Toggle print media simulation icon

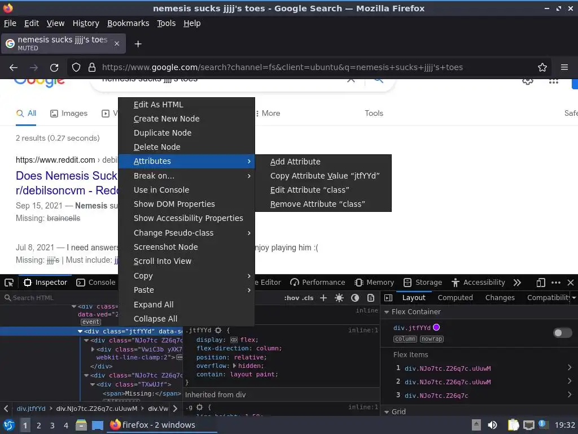click(371, 298)
